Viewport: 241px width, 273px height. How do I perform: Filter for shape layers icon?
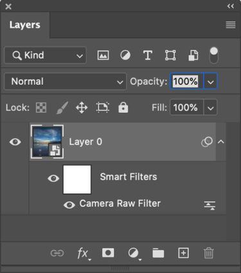170,55
